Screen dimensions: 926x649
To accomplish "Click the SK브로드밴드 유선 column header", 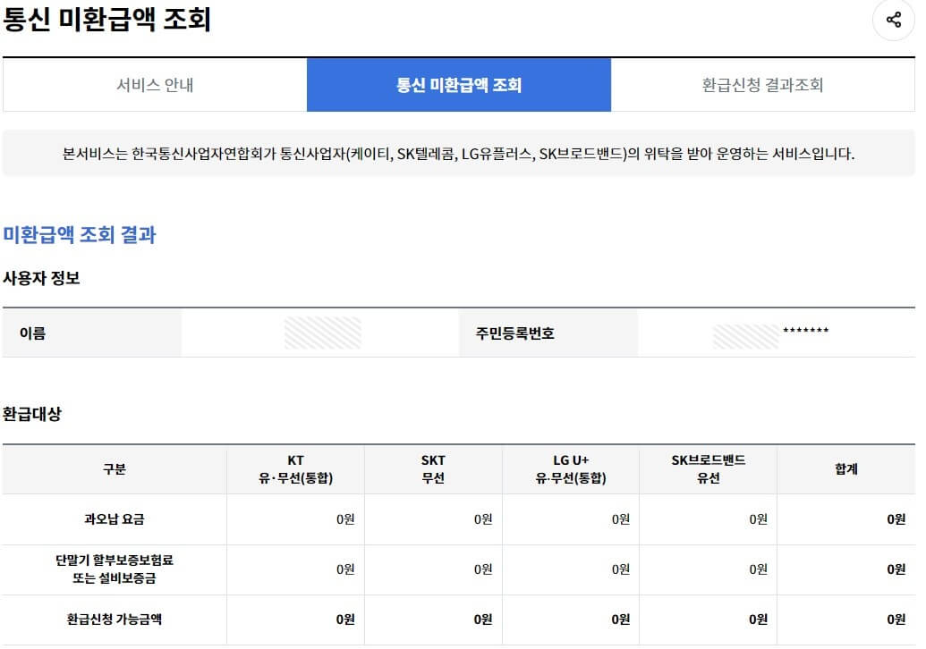I will (x=707, y=469).
